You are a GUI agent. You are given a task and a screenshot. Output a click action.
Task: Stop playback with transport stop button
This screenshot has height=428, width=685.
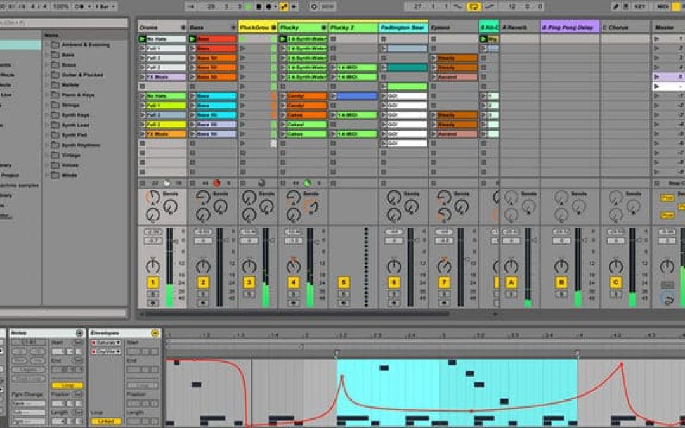pyautogui.click(x=259, y=6)
